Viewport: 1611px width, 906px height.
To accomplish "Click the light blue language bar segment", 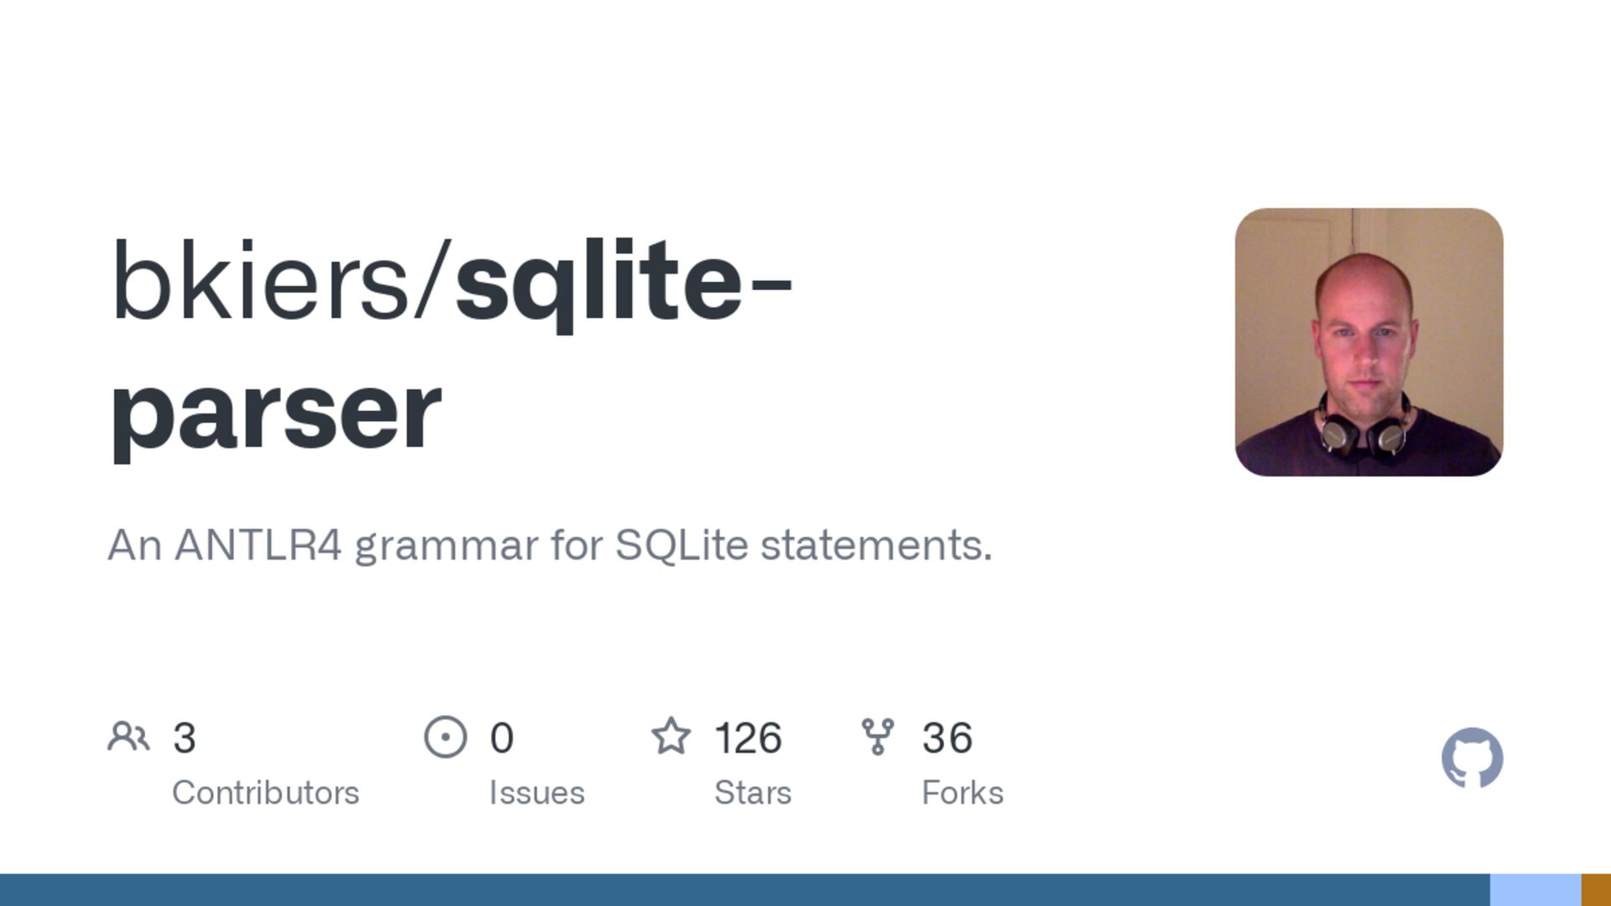I will coord(1535,889).
